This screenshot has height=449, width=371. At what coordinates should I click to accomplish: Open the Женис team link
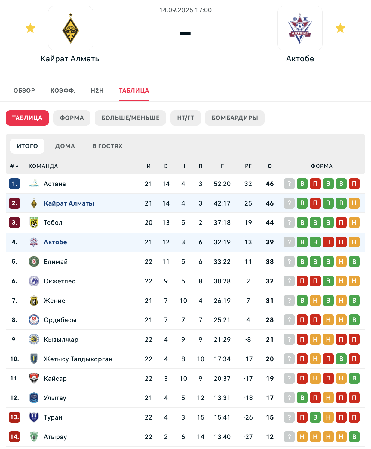[54, 301]
